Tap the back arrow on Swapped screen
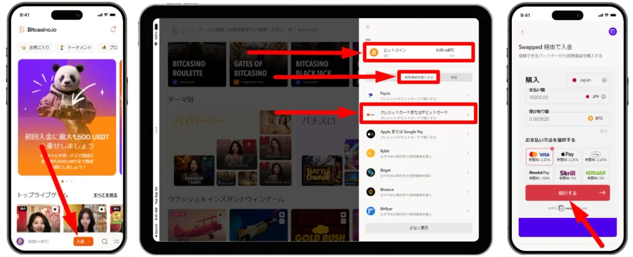The height and width of the screenshot is (257, 633). point(522,31)
